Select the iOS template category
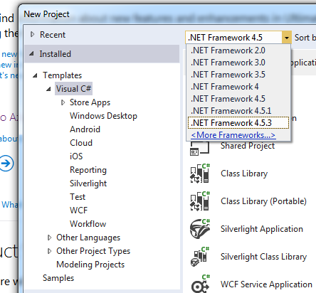 coord(76,156)
